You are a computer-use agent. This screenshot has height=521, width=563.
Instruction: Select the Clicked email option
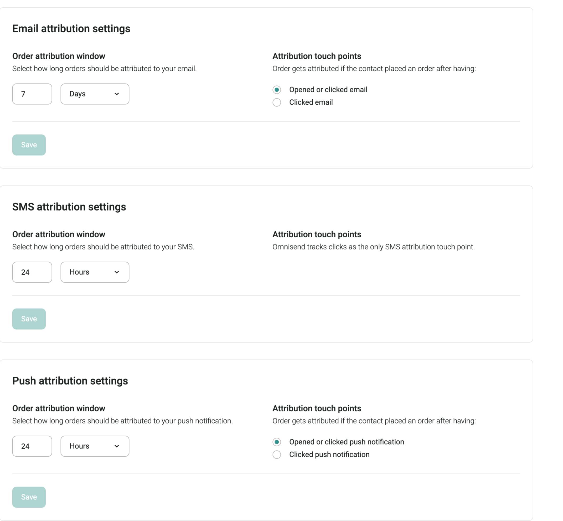(x=276, y=102)
